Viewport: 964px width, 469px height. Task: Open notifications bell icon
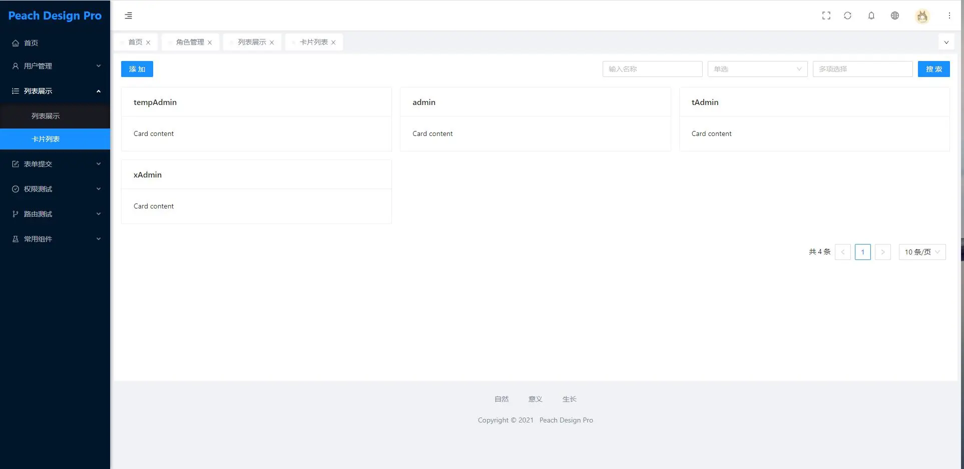(871, 15)
